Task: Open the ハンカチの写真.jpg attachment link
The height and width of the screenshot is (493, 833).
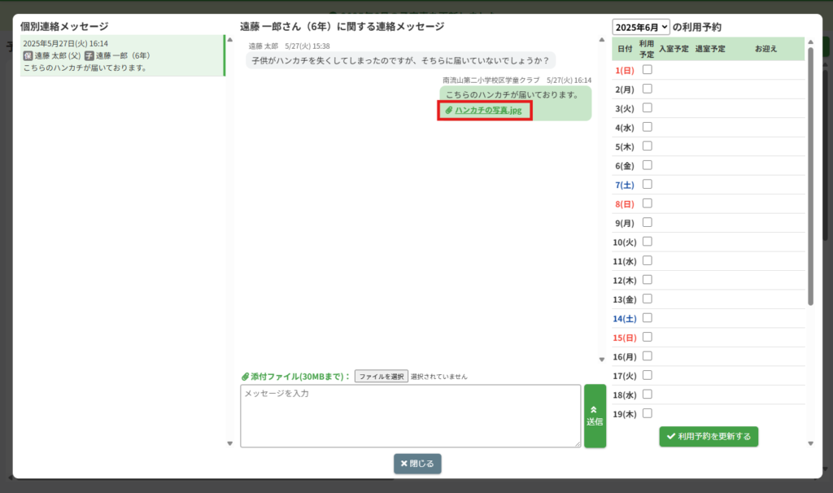Action: 488,110
